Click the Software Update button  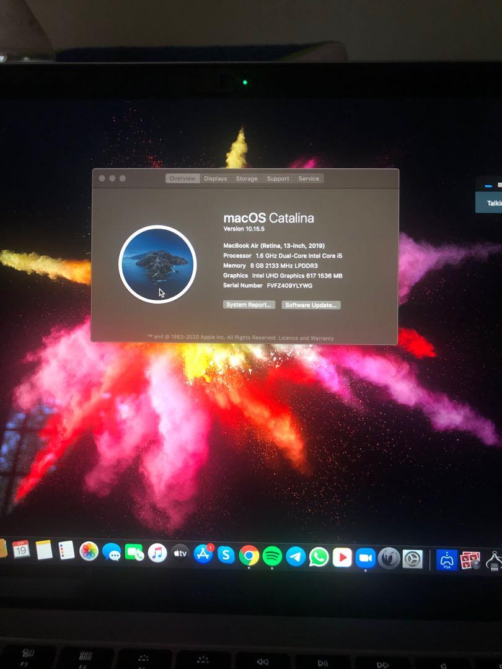[311, 304]
